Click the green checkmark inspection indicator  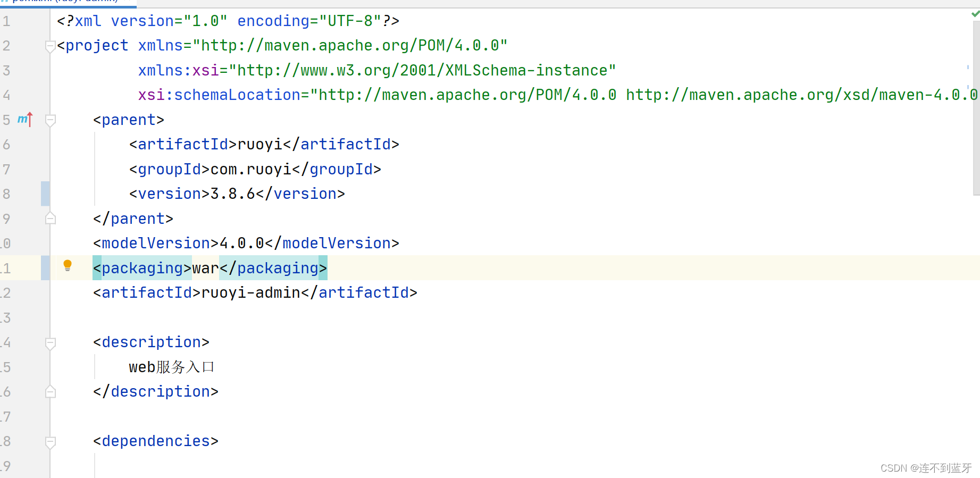coord(975,14)
